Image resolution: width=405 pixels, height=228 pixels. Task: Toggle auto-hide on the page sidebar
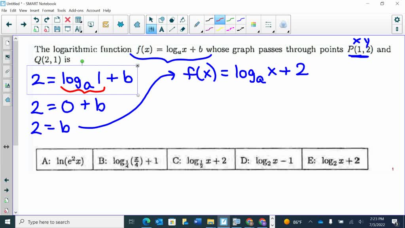[x=6, y=146]
